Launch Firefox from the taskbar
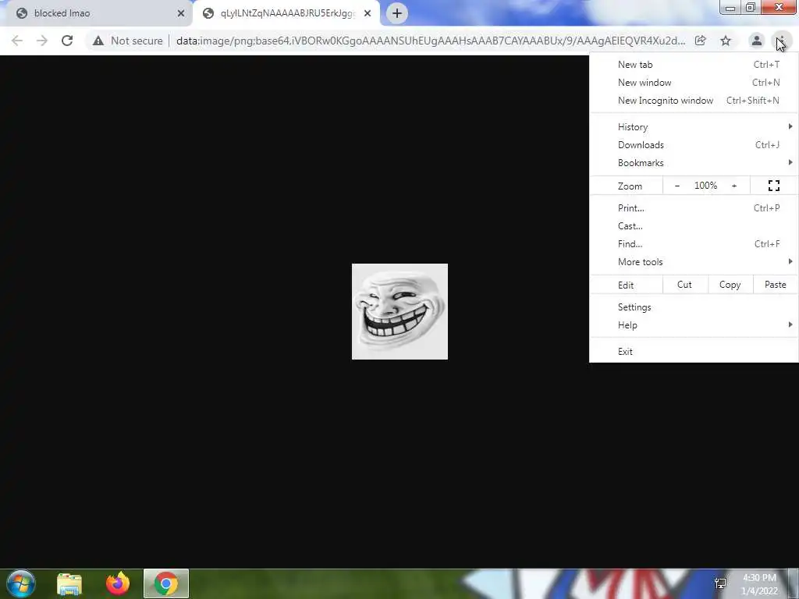 118,583
